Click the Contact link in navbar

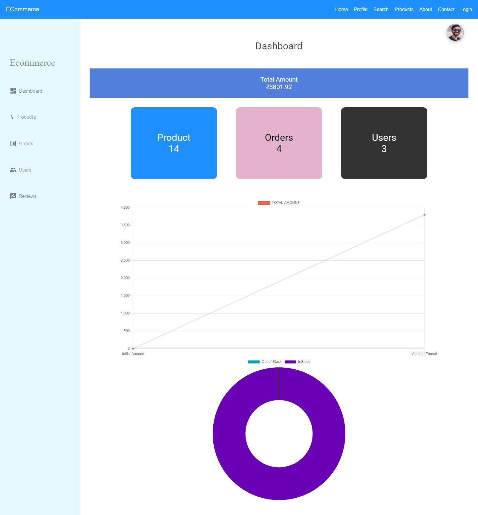pos(446,9)
